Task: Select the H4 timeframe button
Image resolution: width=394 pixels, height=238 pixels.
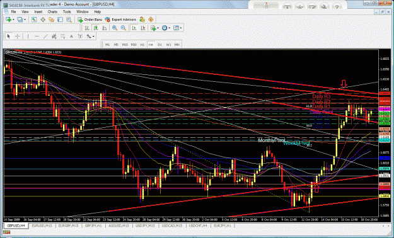Action: [151, 45]
